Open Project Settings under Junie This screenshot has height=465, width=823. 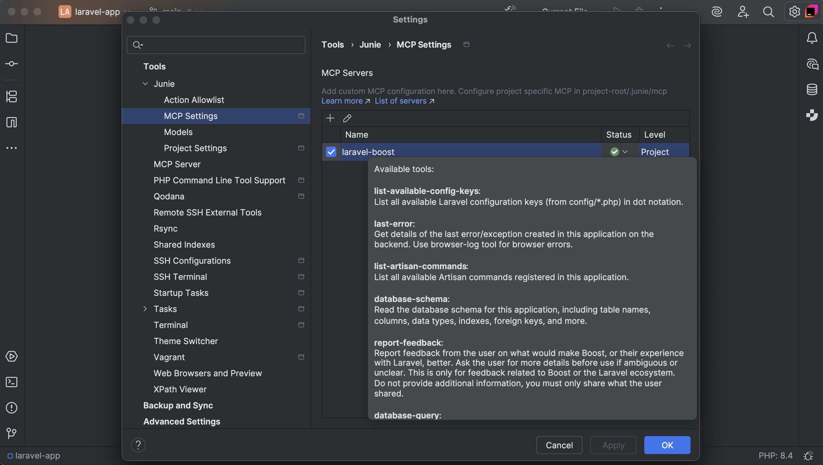click(195, 148)
